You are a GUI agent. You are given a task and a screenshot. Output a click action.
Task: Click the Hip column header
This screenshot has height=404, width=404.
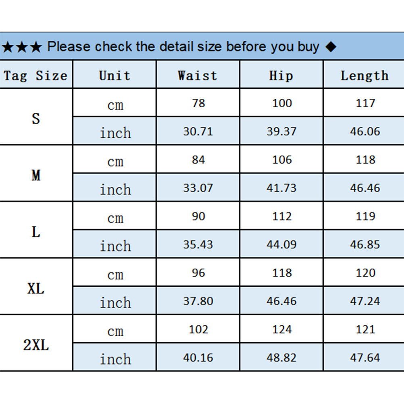(281, 75)
